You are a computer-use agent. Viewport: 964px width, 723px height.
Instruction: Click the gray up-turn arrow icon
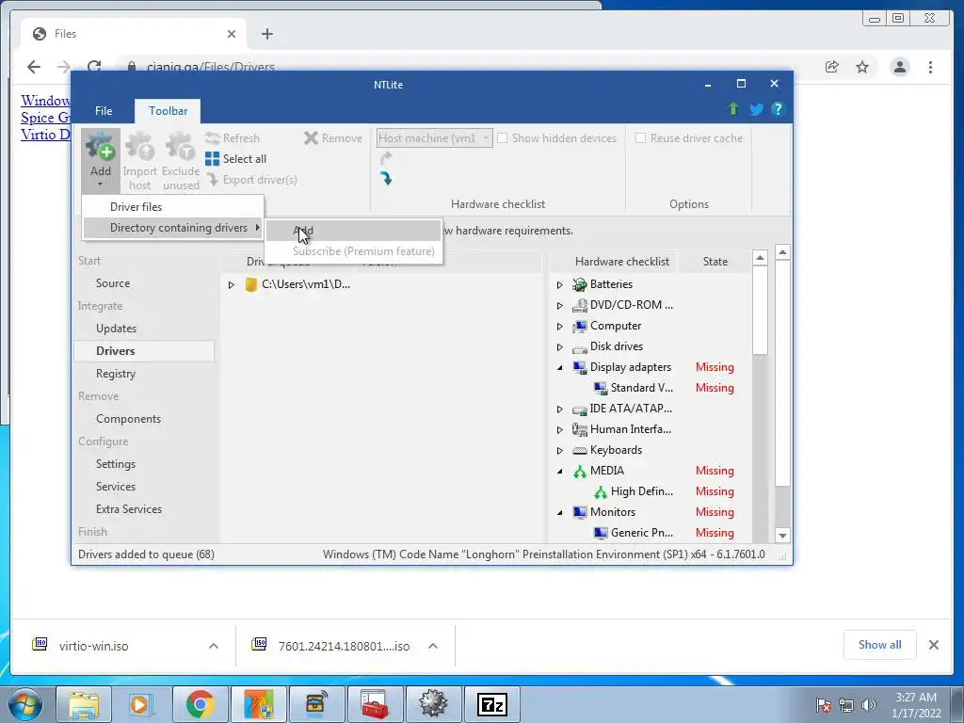pyautogui.click(x=386, y=158)
